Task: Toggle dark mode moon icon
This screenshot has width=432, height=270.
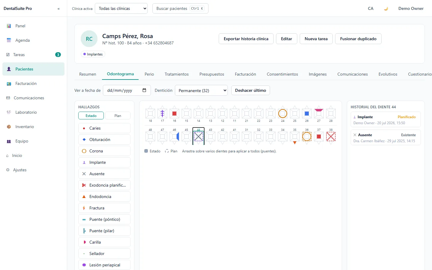Action: (x=386, y=8)
